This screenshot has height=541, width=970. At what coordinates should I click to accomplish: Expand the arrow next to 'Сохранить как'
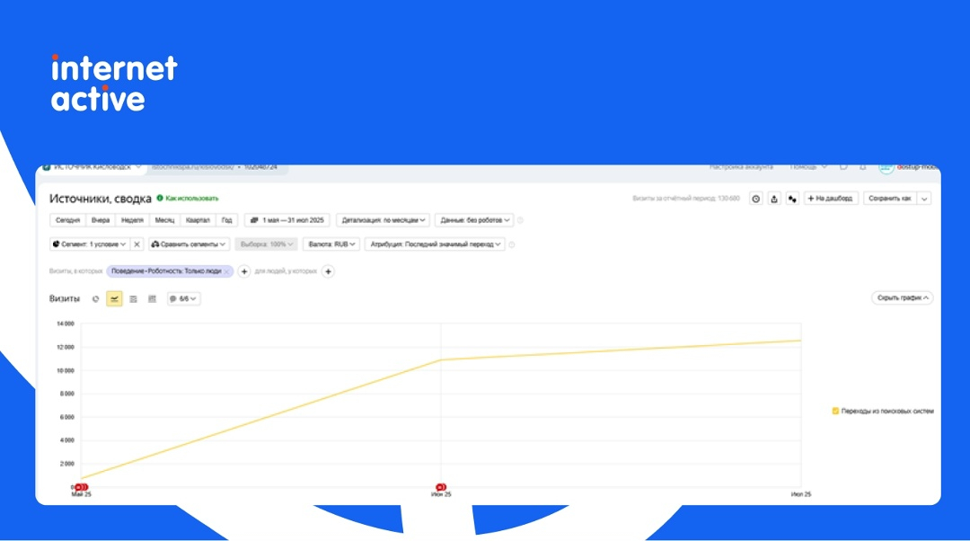click(924, 199)
